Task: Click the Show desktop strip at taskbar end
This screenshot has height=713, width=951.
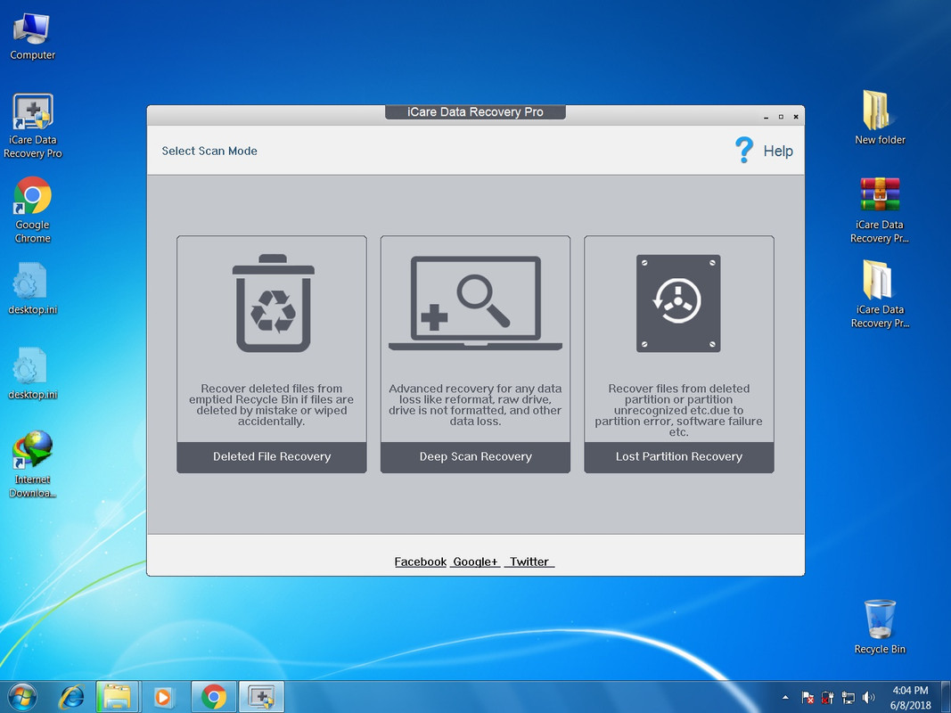Action: [x=946, y=697]
